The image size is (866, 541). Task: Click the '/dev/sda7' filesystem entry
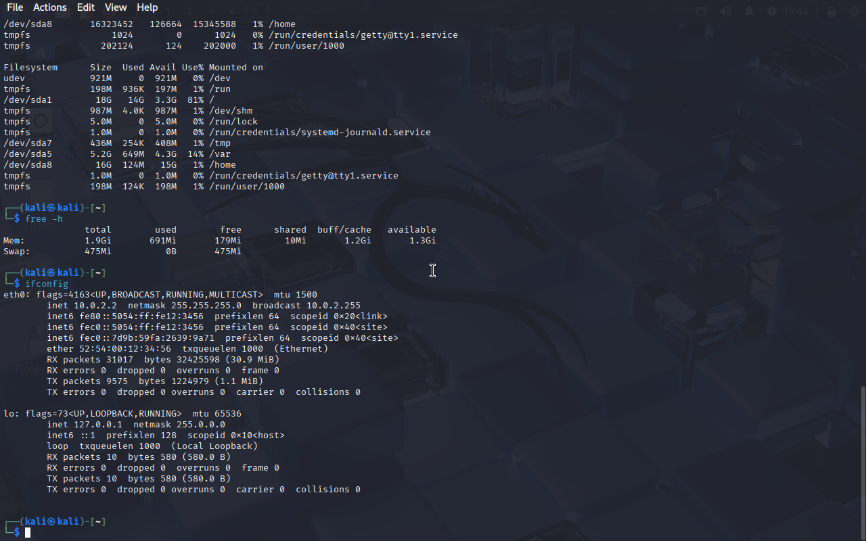(x=28, y=143)
